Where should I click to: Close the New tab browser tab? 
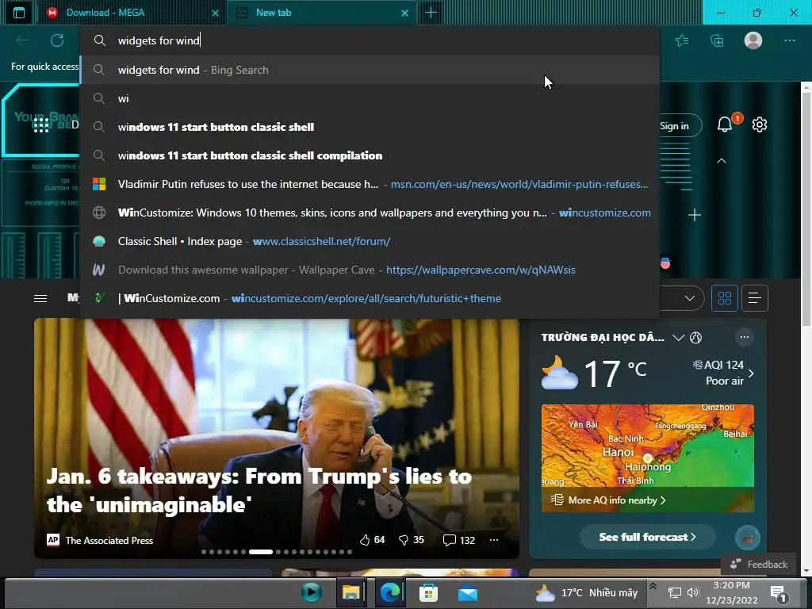[405, 13]
